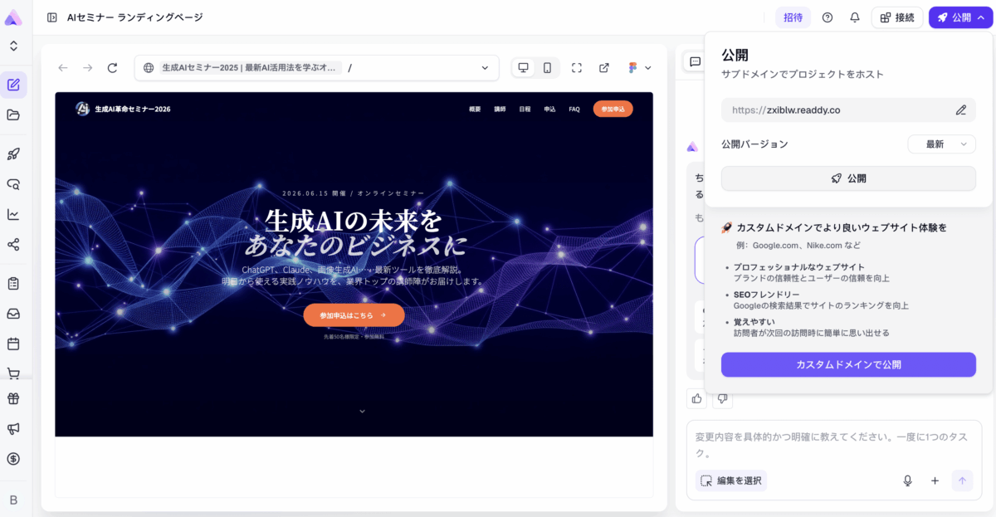Image resolution: width=996 pixels, height=517 pixels.
Task: Reload the preview with the refresh icon
Action: pyautogui.click(x=113, y=68)
